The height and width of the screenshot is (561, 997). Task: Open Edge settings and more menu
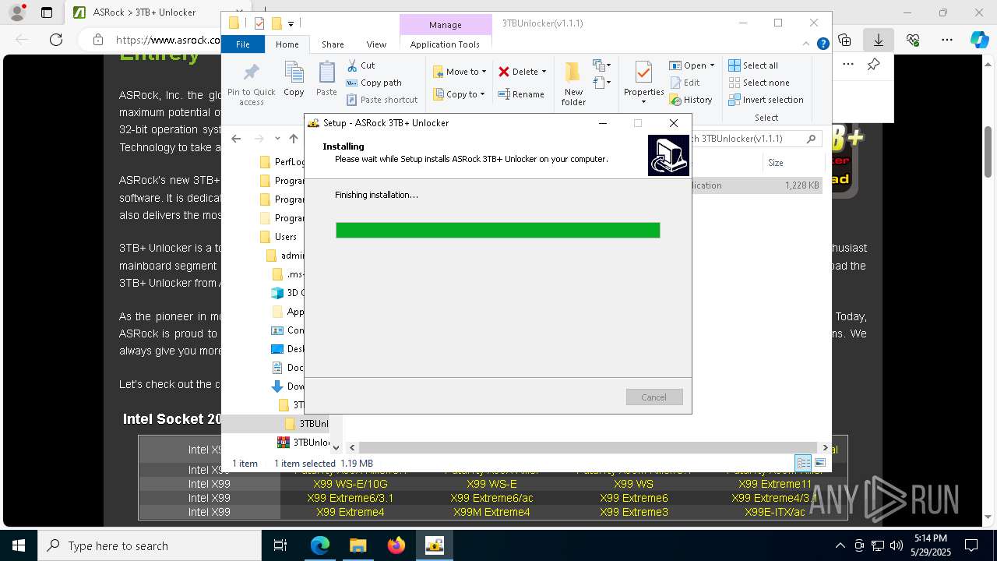947,40
